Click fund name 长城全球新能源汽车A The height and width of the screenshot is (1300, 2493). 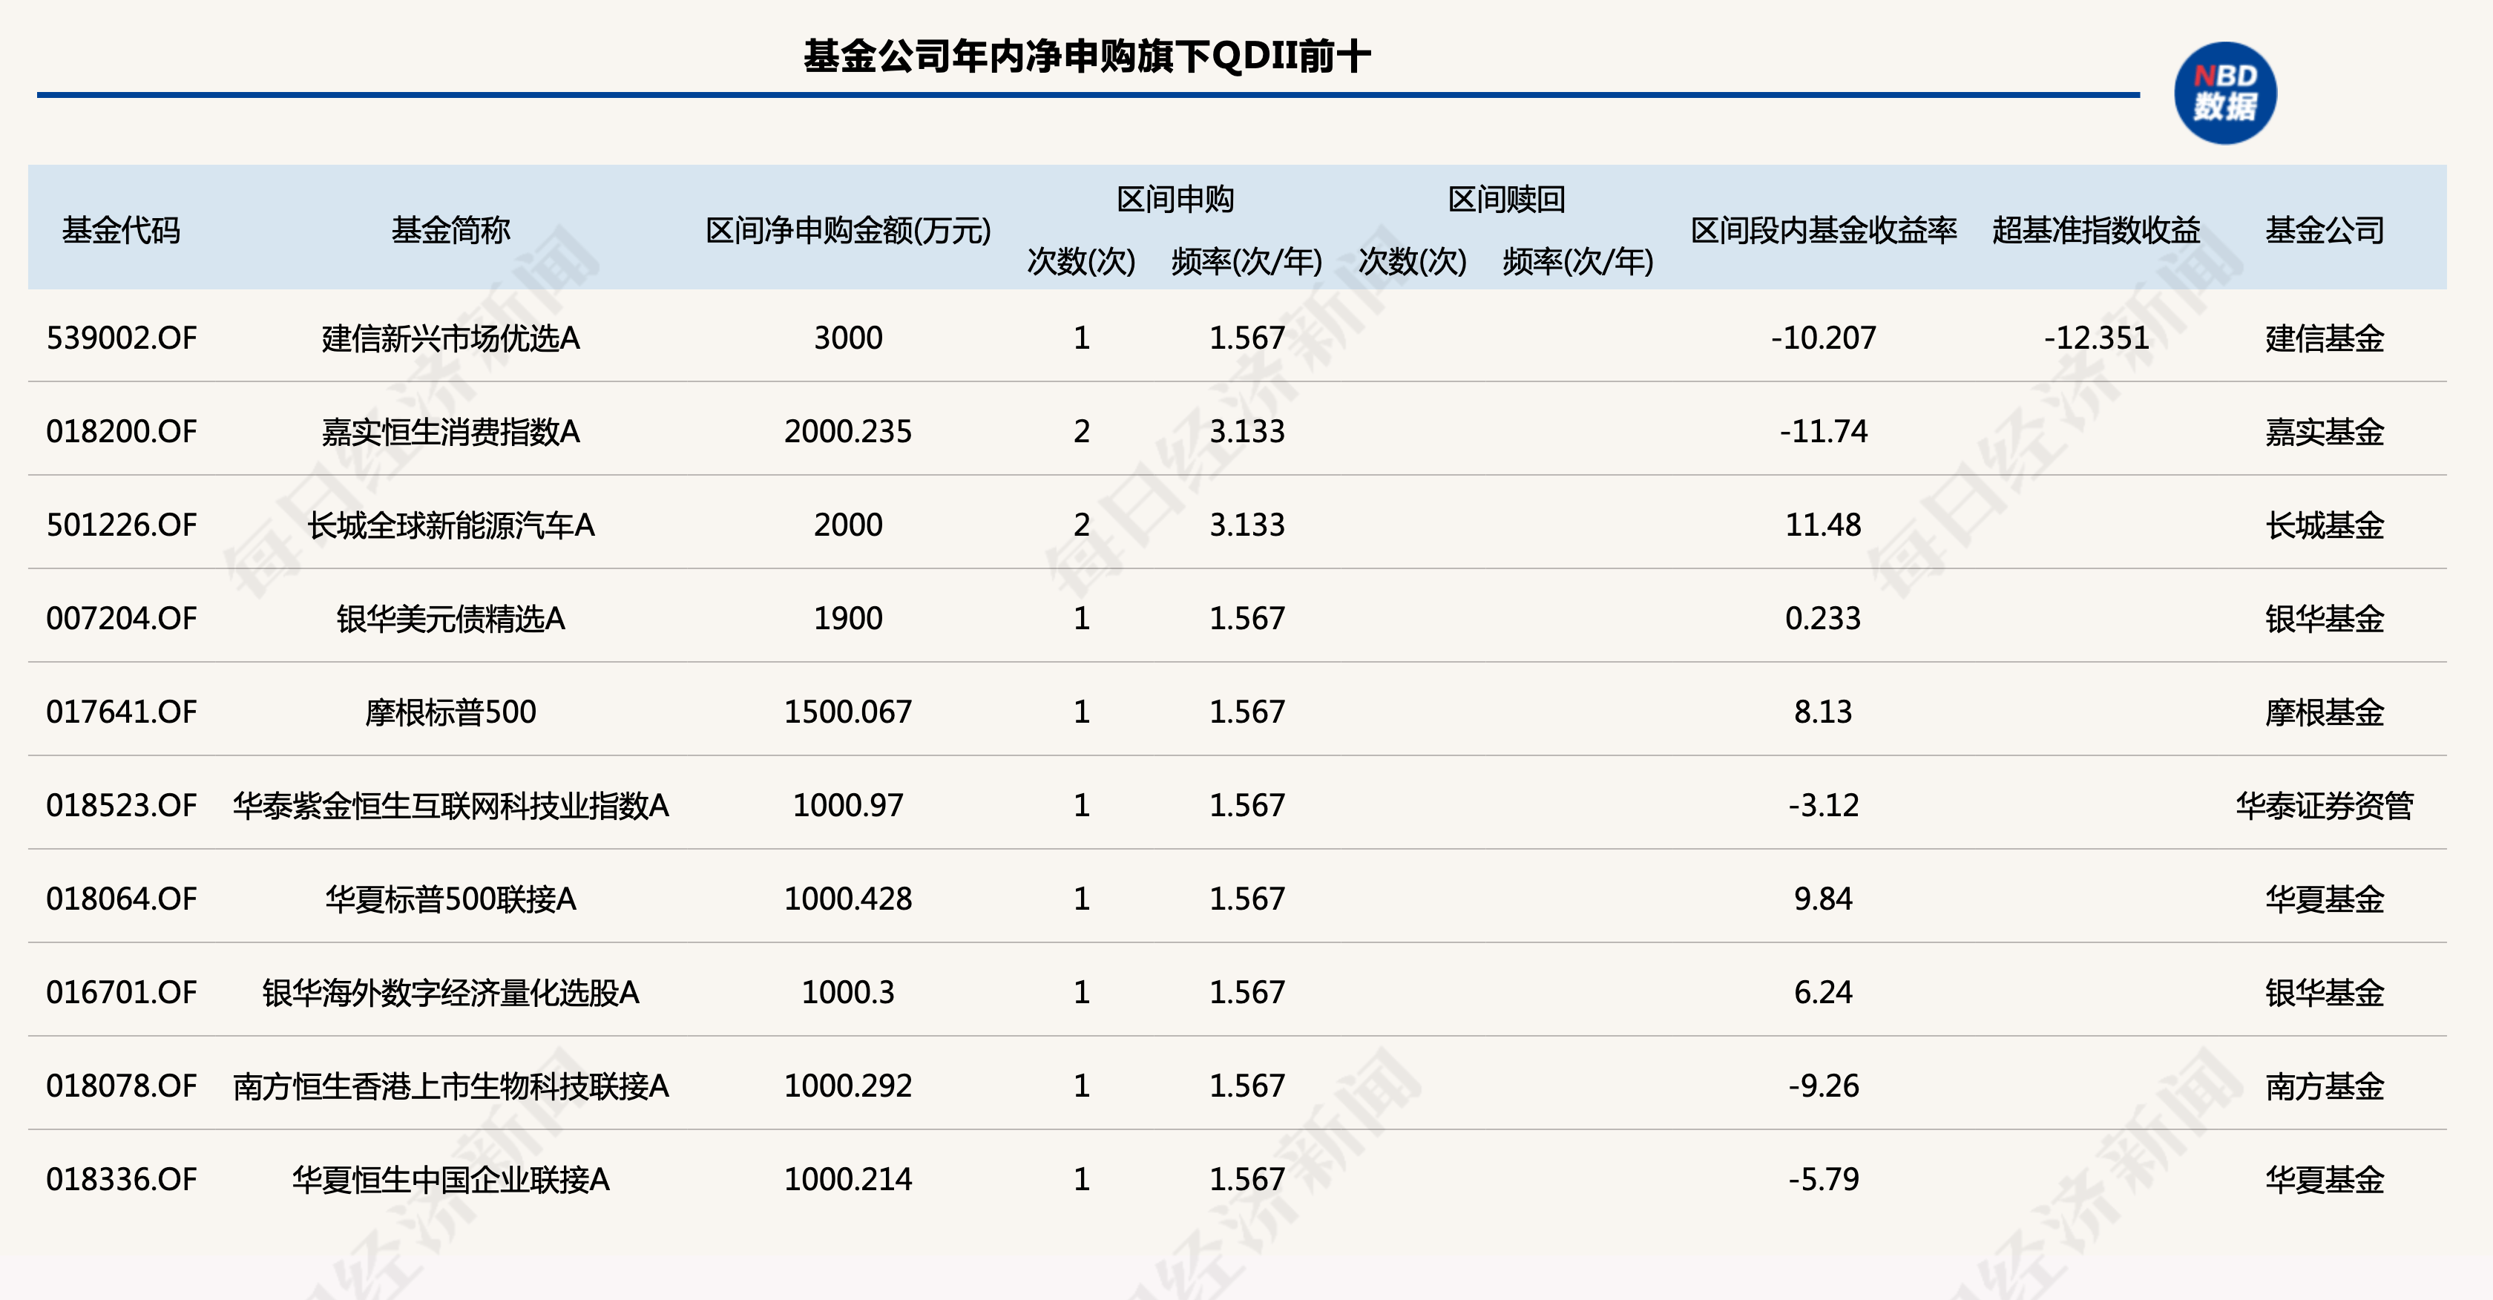(450, 525)
